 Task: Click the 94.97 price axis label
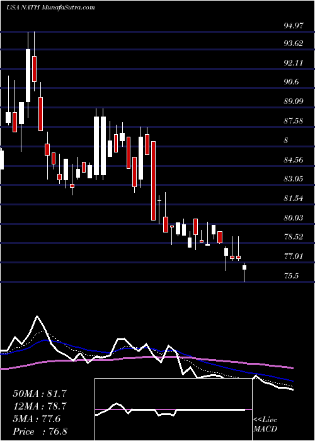coord(294,26)
